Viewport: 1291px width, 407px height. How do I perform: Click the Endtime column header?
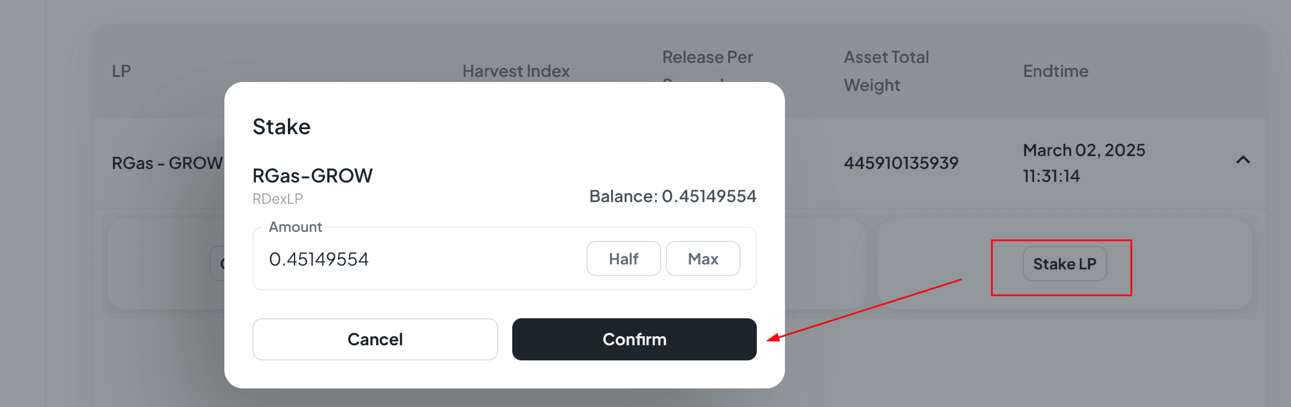pyautogui.click(x=1055, y=71)
